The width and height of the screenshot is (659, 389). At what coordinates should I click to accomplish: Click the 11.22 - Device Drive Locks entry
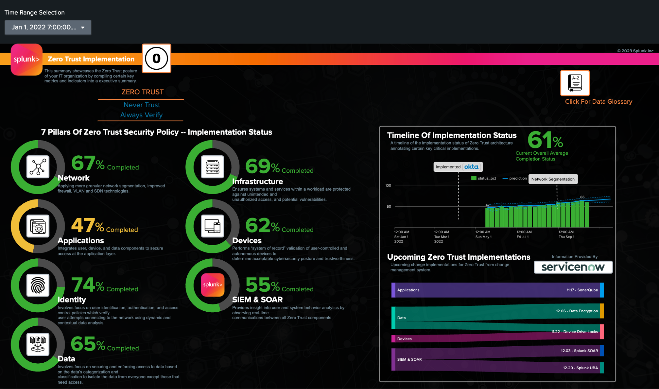click(x=574, y=332)
